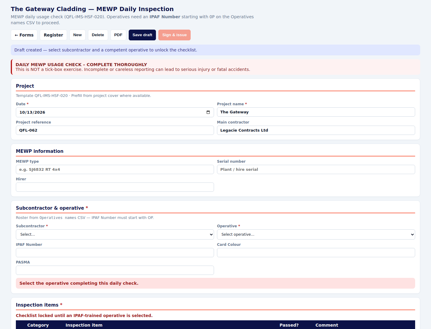Edit the Project name field
This screenshot has height=329, width=431.
coord(316,112)
